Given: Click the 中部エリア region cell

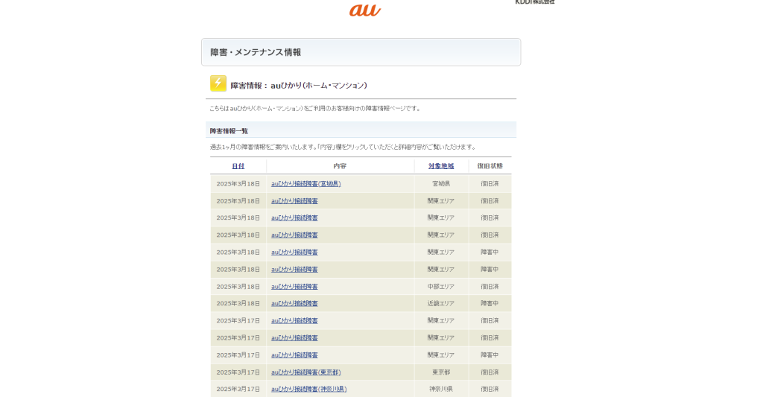Looking at the screenshot, I should click(441, 287).
